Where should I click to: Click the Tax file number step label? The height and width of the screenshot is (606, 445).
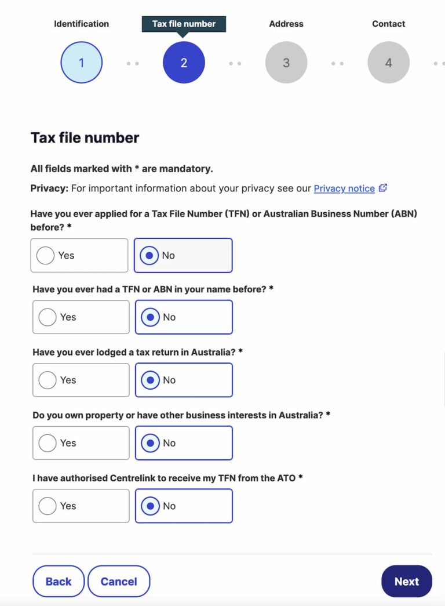(184, 24)
